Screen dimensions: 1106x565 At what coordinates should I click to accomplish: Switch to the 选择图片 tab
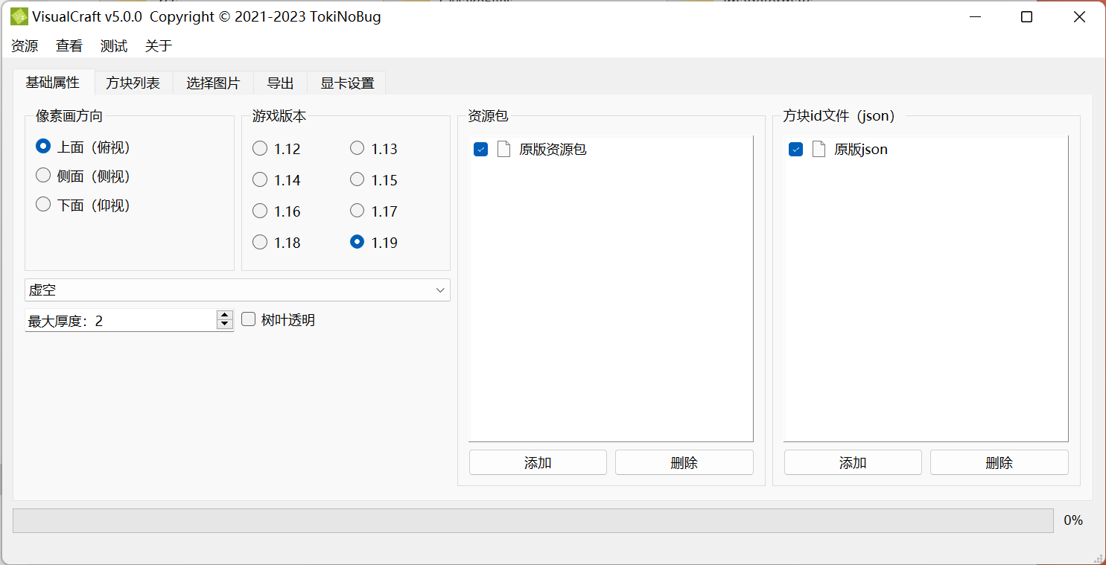pyautogui.click(x=213, y=83)
